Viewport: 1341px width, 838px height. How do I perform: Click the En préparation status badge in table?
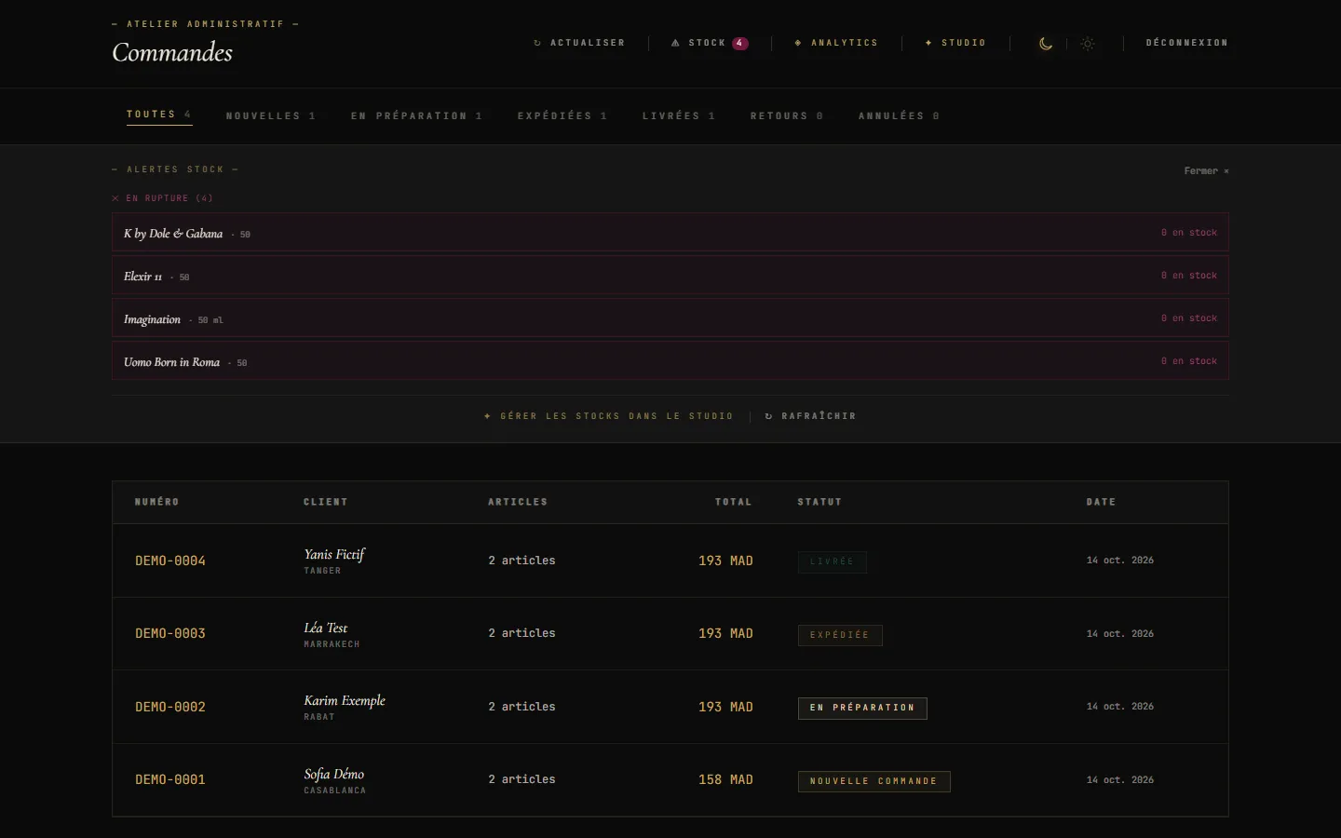pos(862,708)
